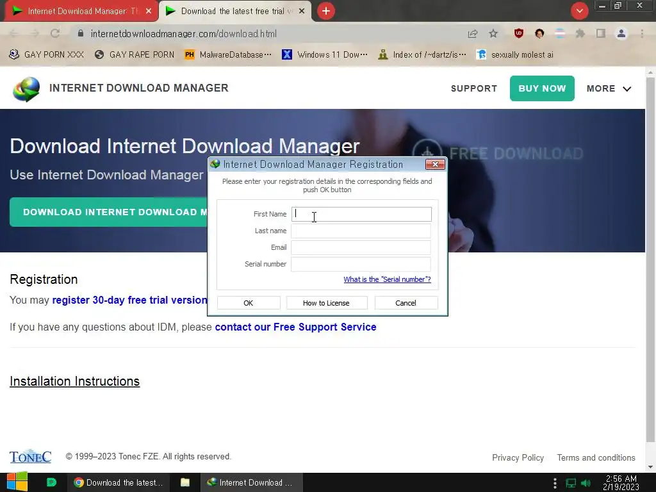The image size is (656, 492).
Task: Close the 'Internet Download Manager: Th' tab
Action: 149,12
